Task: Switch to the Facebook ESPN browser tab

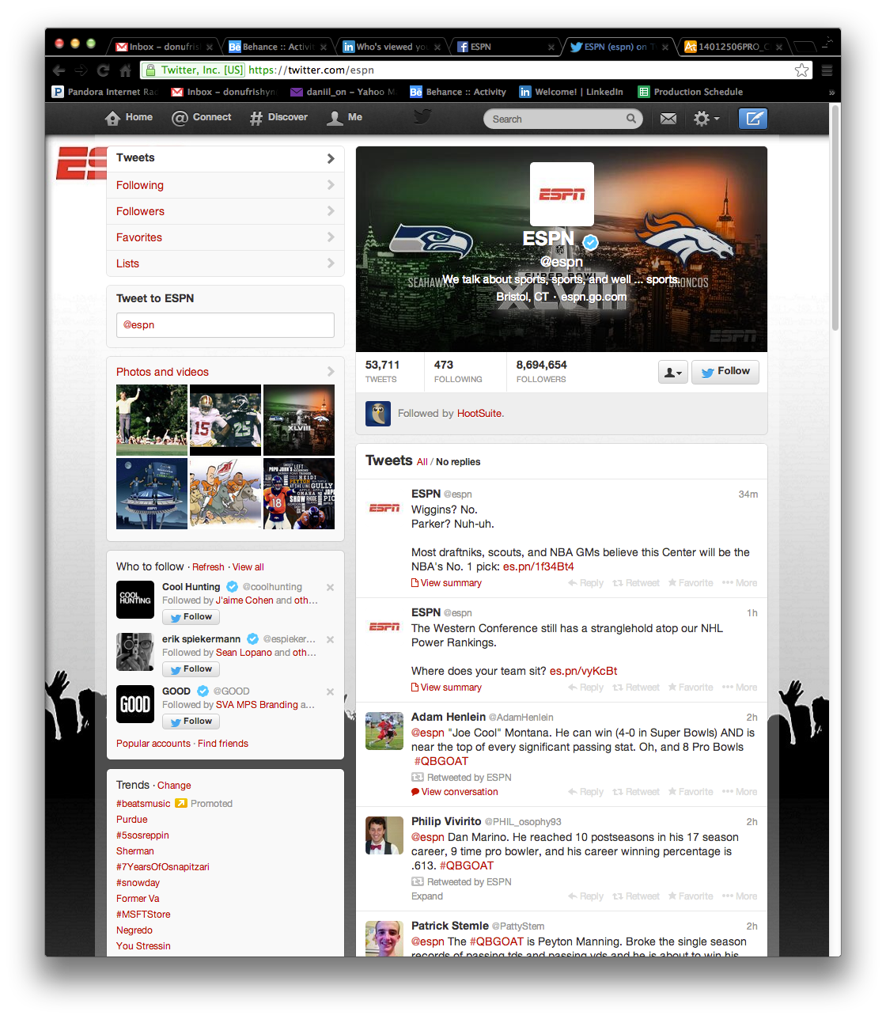Action: coord(505,47)
